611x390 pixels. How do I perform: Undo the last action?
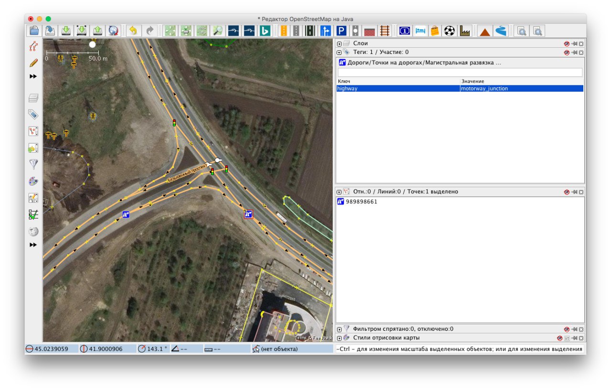point(133,31)
